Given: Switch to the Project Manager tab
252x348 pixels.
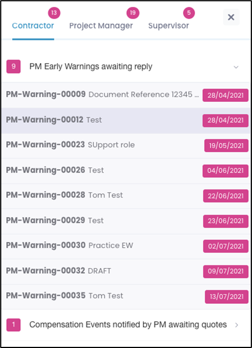Looking at the screenshot, I should pos(101,25).
